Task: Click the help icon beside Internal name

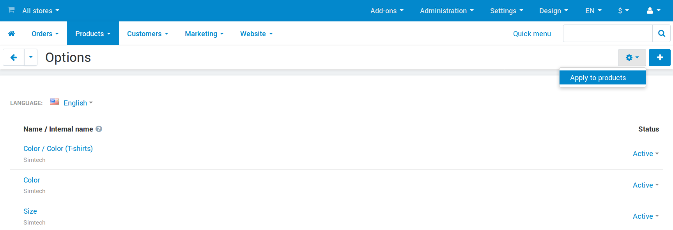Action: point(99,129)
